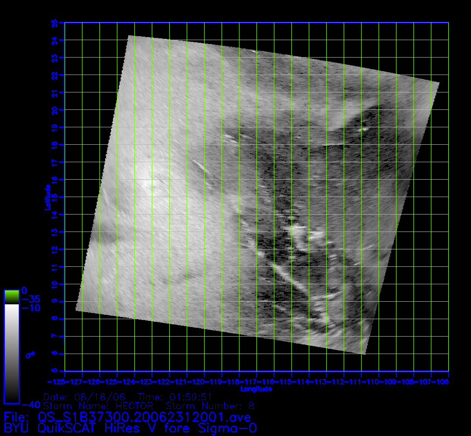Click the green dot near 19 latitude

(x=362, y=129)
